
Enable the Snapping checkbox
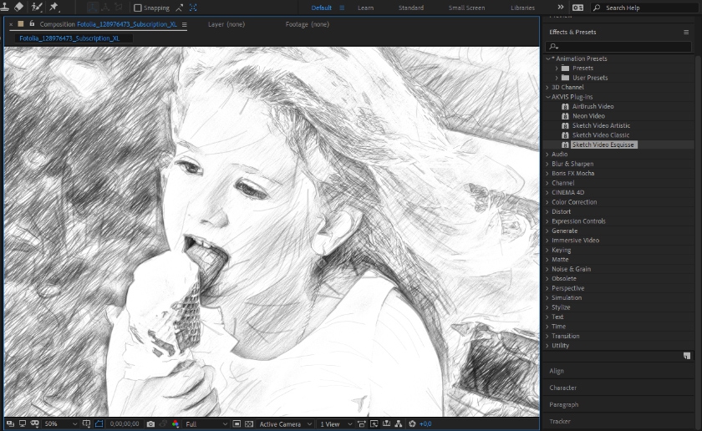pos(138,8)
